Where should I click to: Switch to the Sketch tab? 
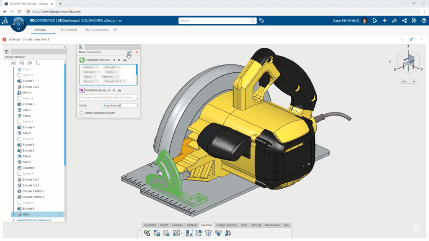coord(164,225)
